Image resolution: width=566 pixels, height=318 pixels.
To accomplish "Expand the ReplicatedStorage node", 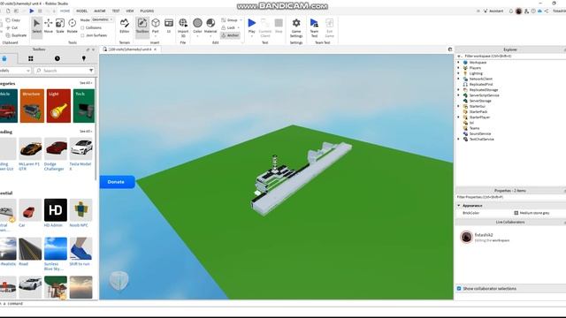I will click(x=458, y=90).
